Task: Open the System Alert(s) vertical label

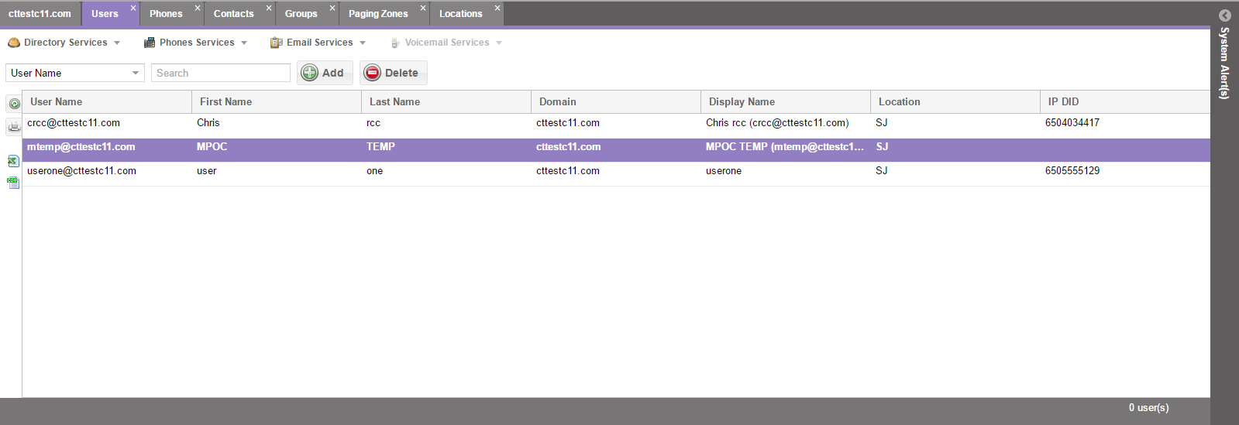Action: [1224, 63]
